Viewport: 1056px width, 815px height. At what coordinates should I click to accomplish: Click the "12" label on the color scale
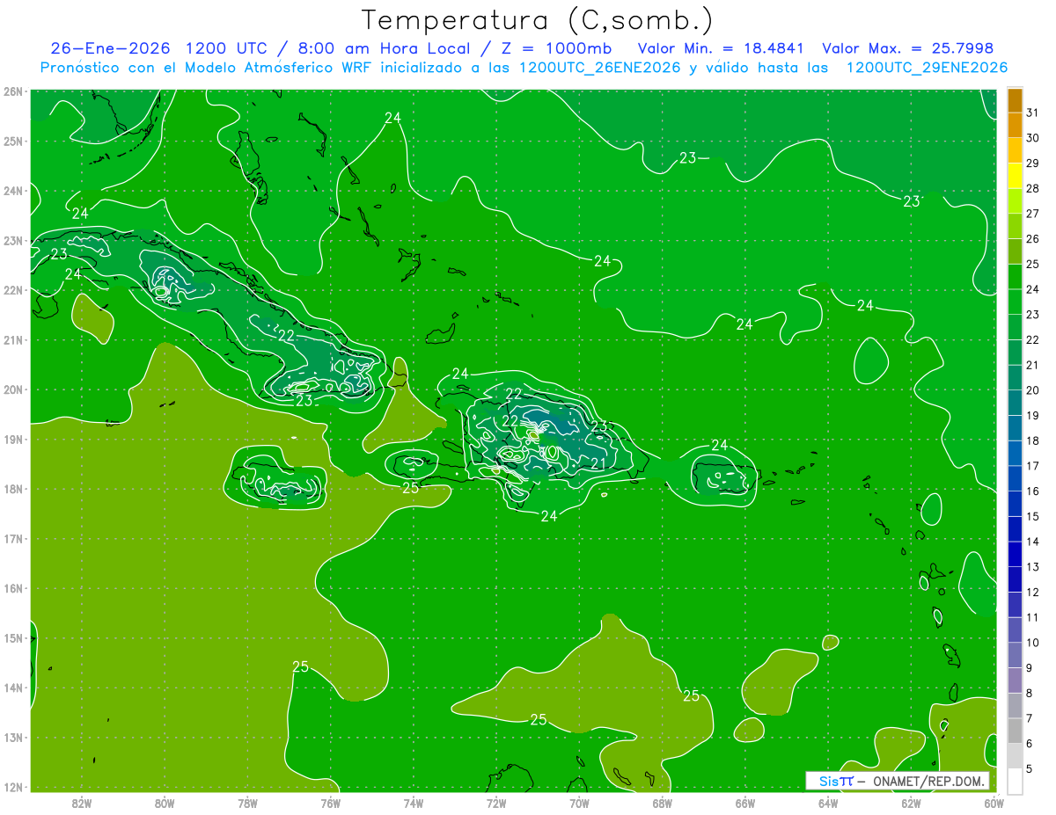coord(1032,592)
